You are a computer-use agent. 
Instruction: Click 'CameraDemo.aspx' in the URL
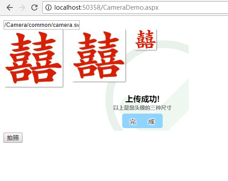point(131,7)
